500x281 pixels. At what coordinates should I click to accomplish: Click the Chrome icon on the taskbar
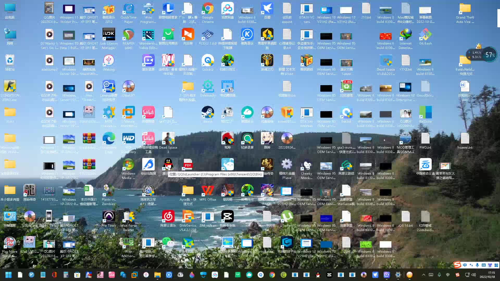pos(272,275)
